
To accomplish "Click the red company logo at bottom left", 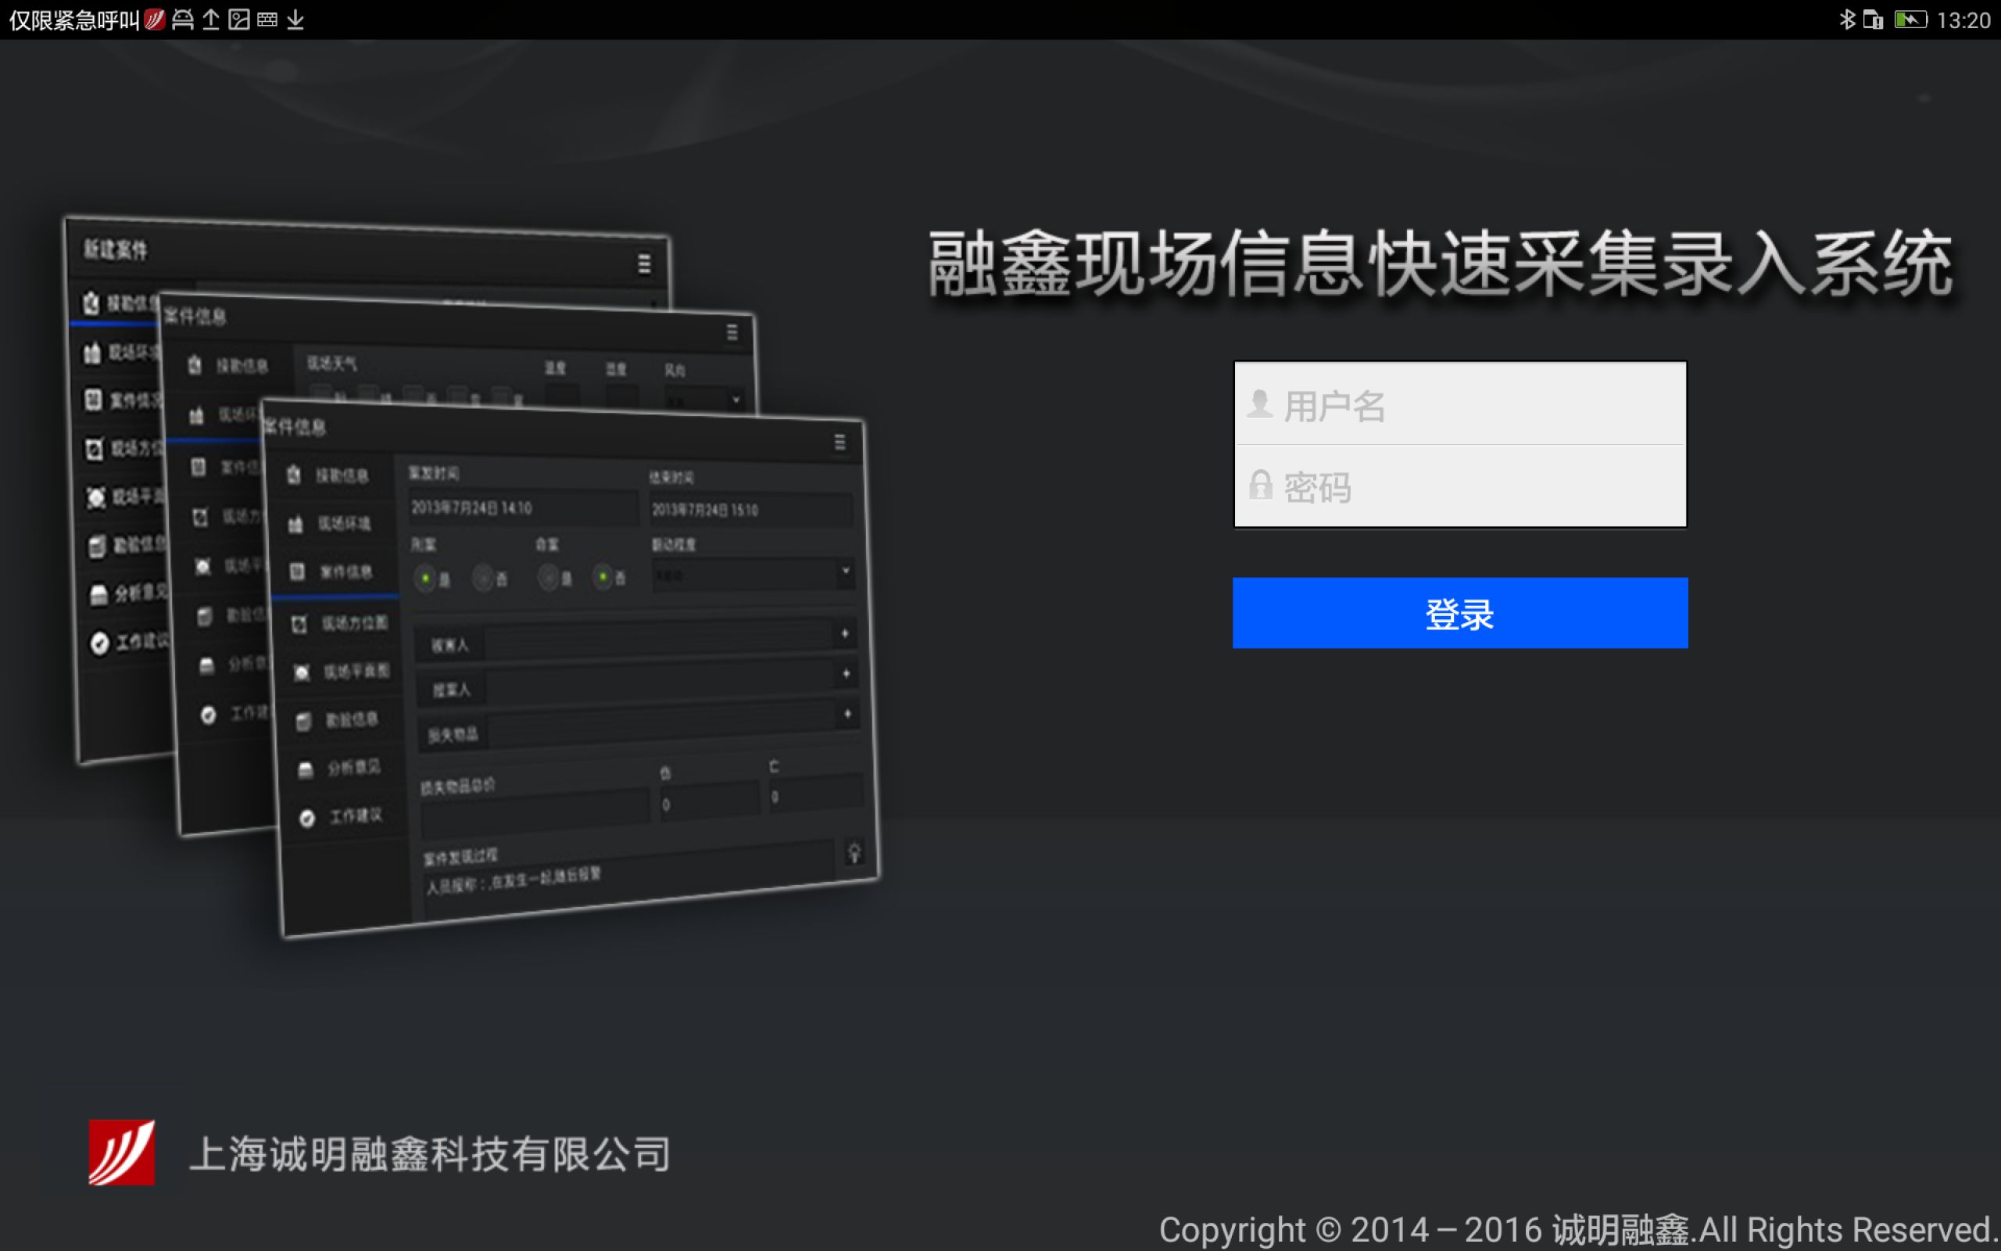I will (122, 1152).
